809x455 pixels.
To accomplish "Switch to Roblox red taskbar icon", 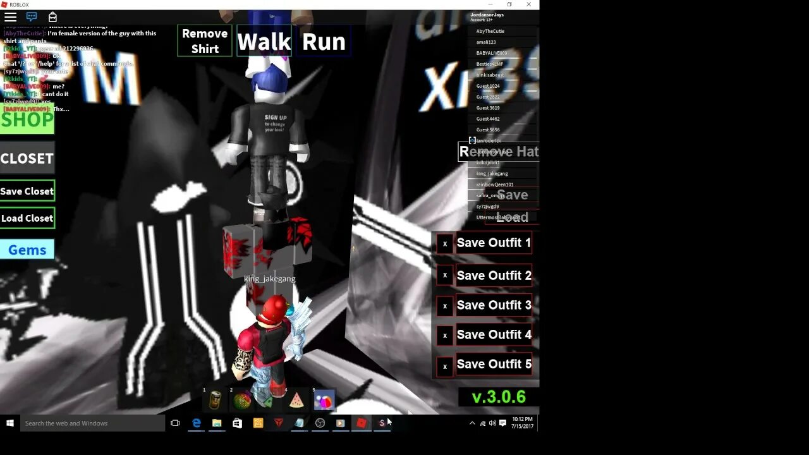I will (x=362, y=423).
